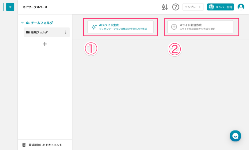Click the テンプレート button
This screenshot has height=150, width=249.
pos(193,7)
